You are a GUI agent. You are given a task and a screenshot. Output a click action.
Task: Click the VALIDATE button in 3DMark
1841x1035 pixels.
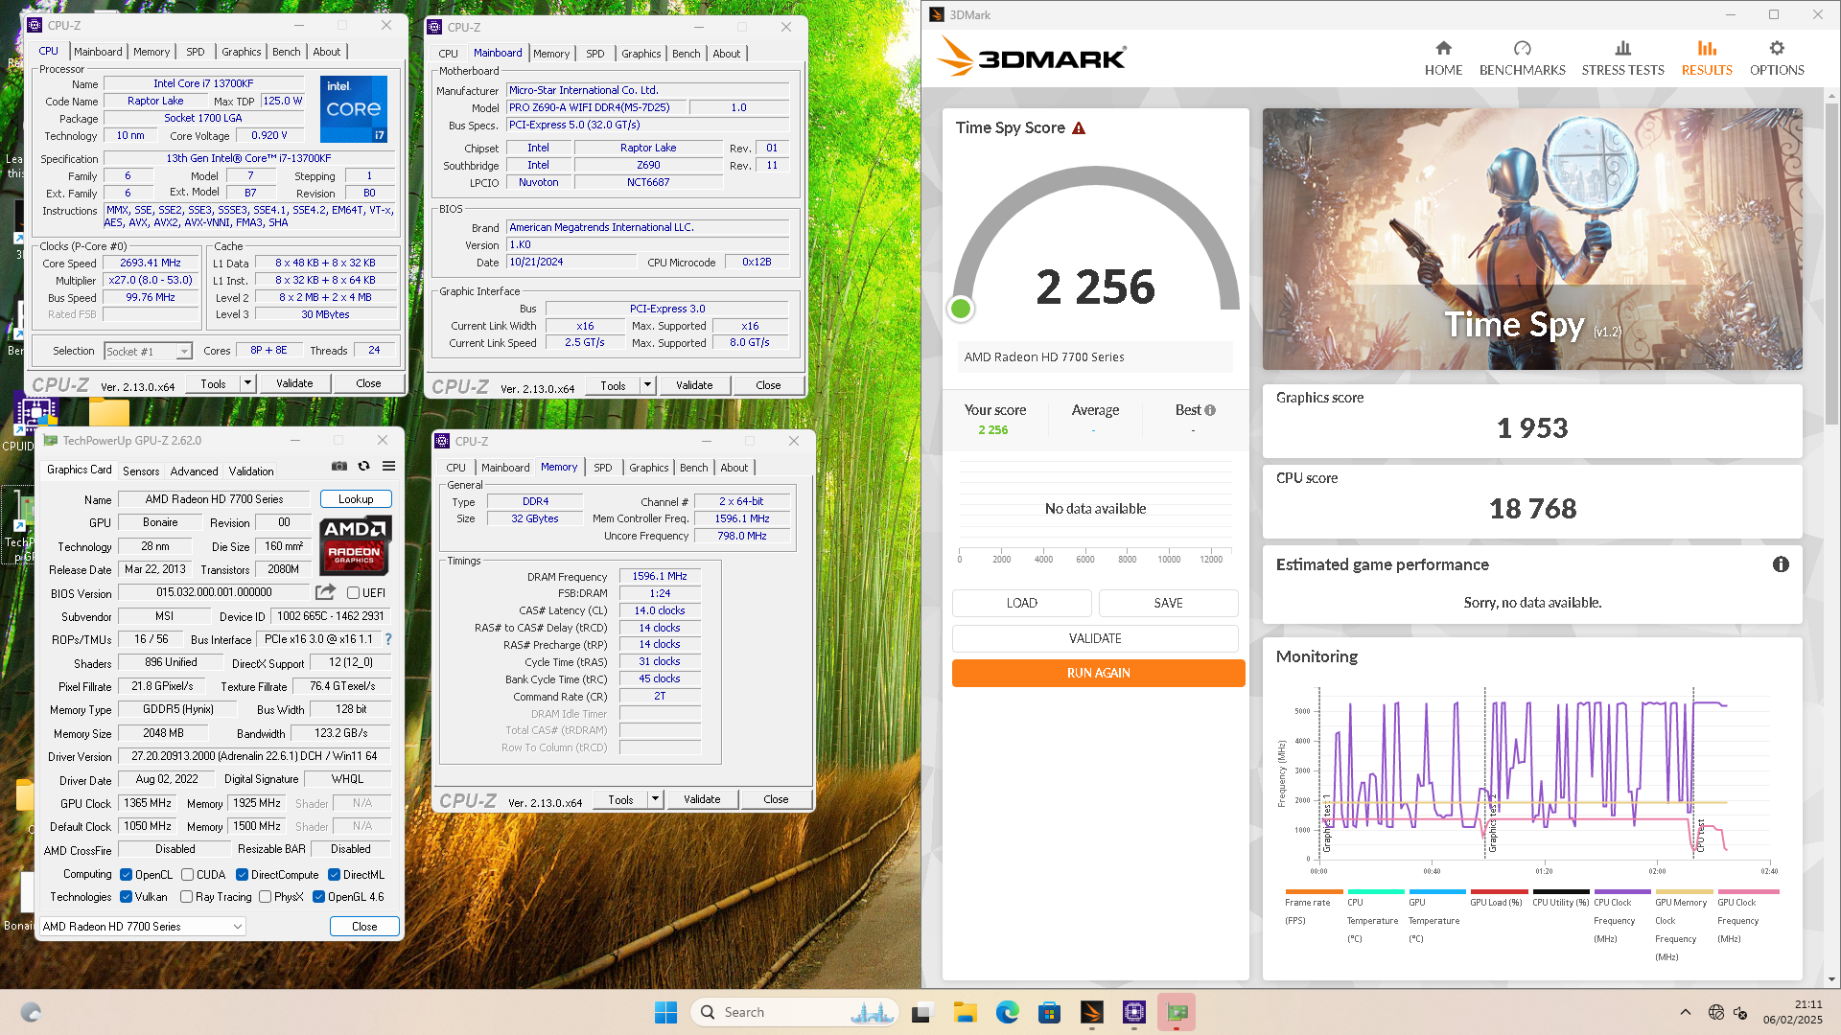pyautogui.click(x=1095, y=638)
